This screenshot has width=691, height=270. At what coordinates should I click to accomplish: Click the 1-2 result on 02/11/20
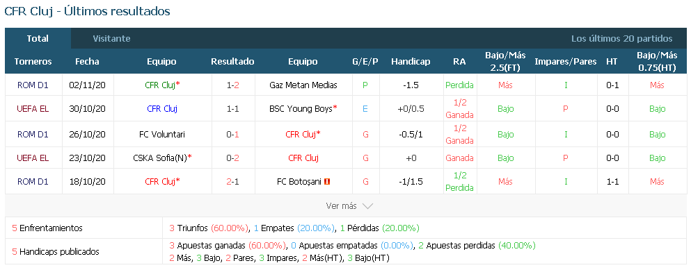[232, 85]
